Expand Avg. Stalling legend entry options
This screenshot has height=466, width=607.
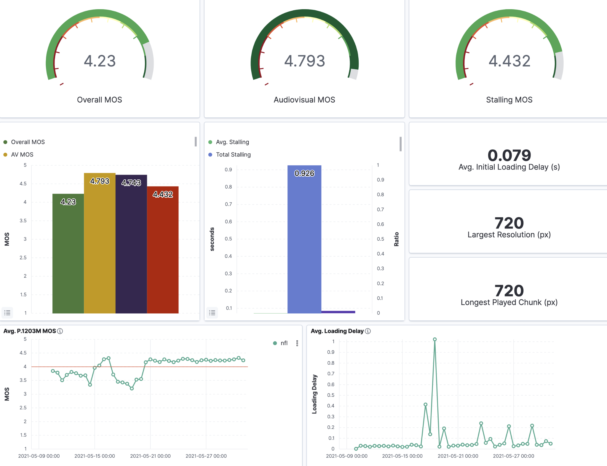point(232,142)
